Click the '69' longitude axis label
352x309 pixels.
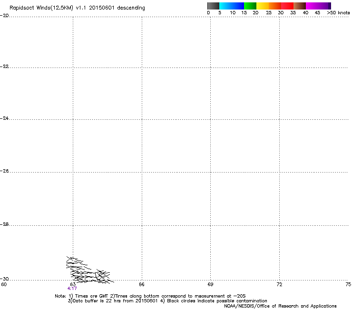point(210,285)
